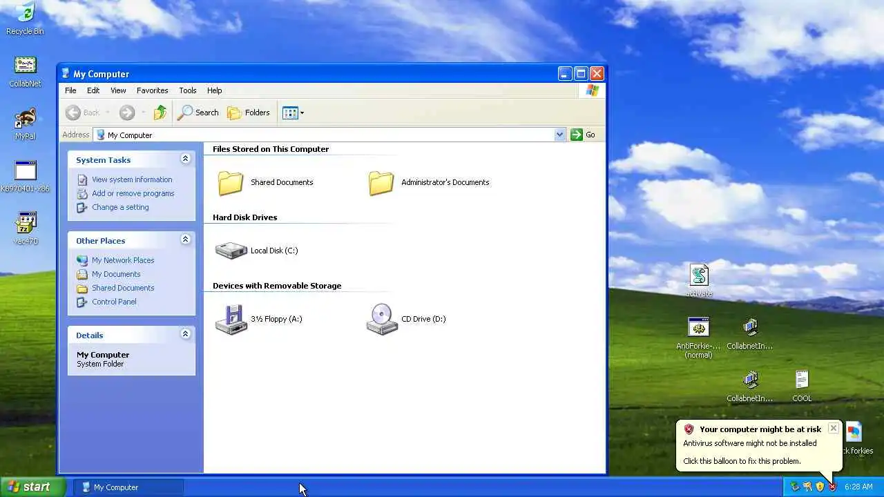Click the Back arrow toolbar icon
Screen dimensions: 884x497
click(73, 113)
